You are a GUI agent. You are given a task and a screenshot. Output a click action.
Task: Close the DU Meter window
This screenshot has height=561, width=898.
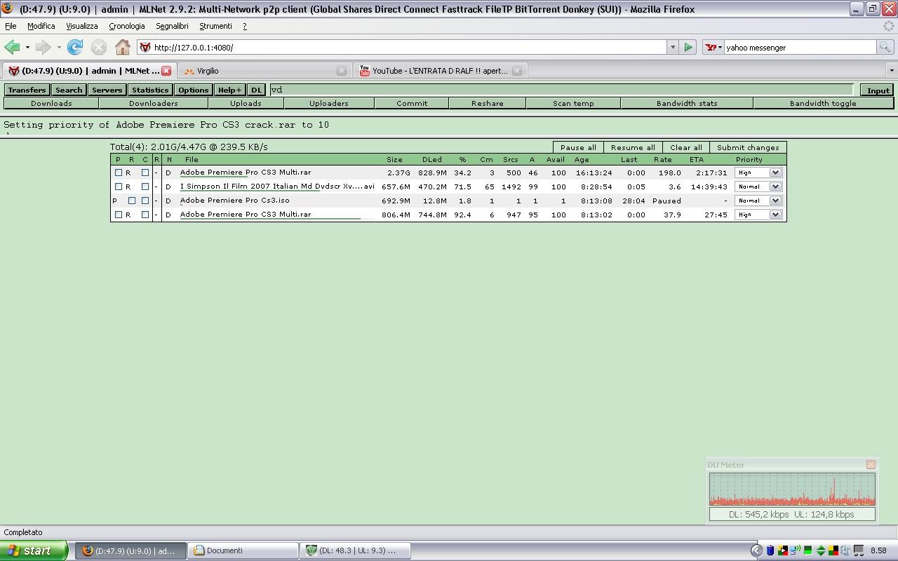pyautogui.click(x=871, y=464)
